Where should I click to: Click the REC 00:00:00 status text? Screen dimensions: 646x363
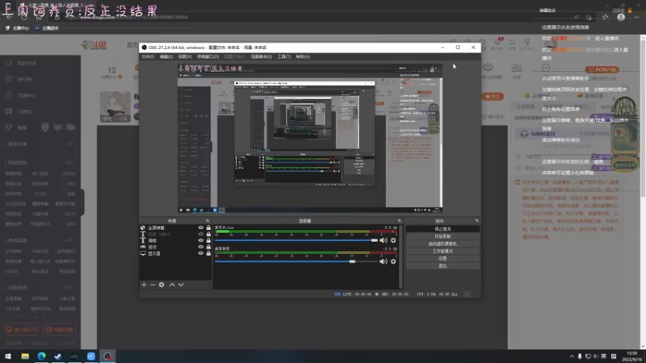pos(395,294)
